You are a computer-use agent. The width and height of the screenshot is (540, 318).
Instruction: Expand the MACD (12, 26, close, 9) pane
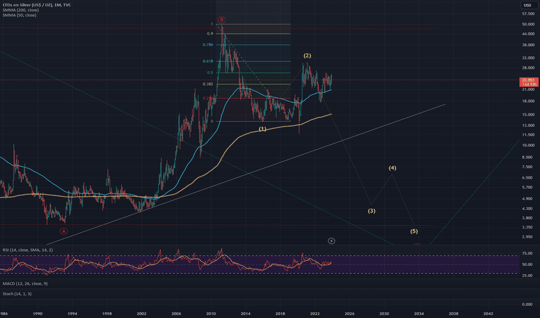pyautogui.click(x=25, y=284)
